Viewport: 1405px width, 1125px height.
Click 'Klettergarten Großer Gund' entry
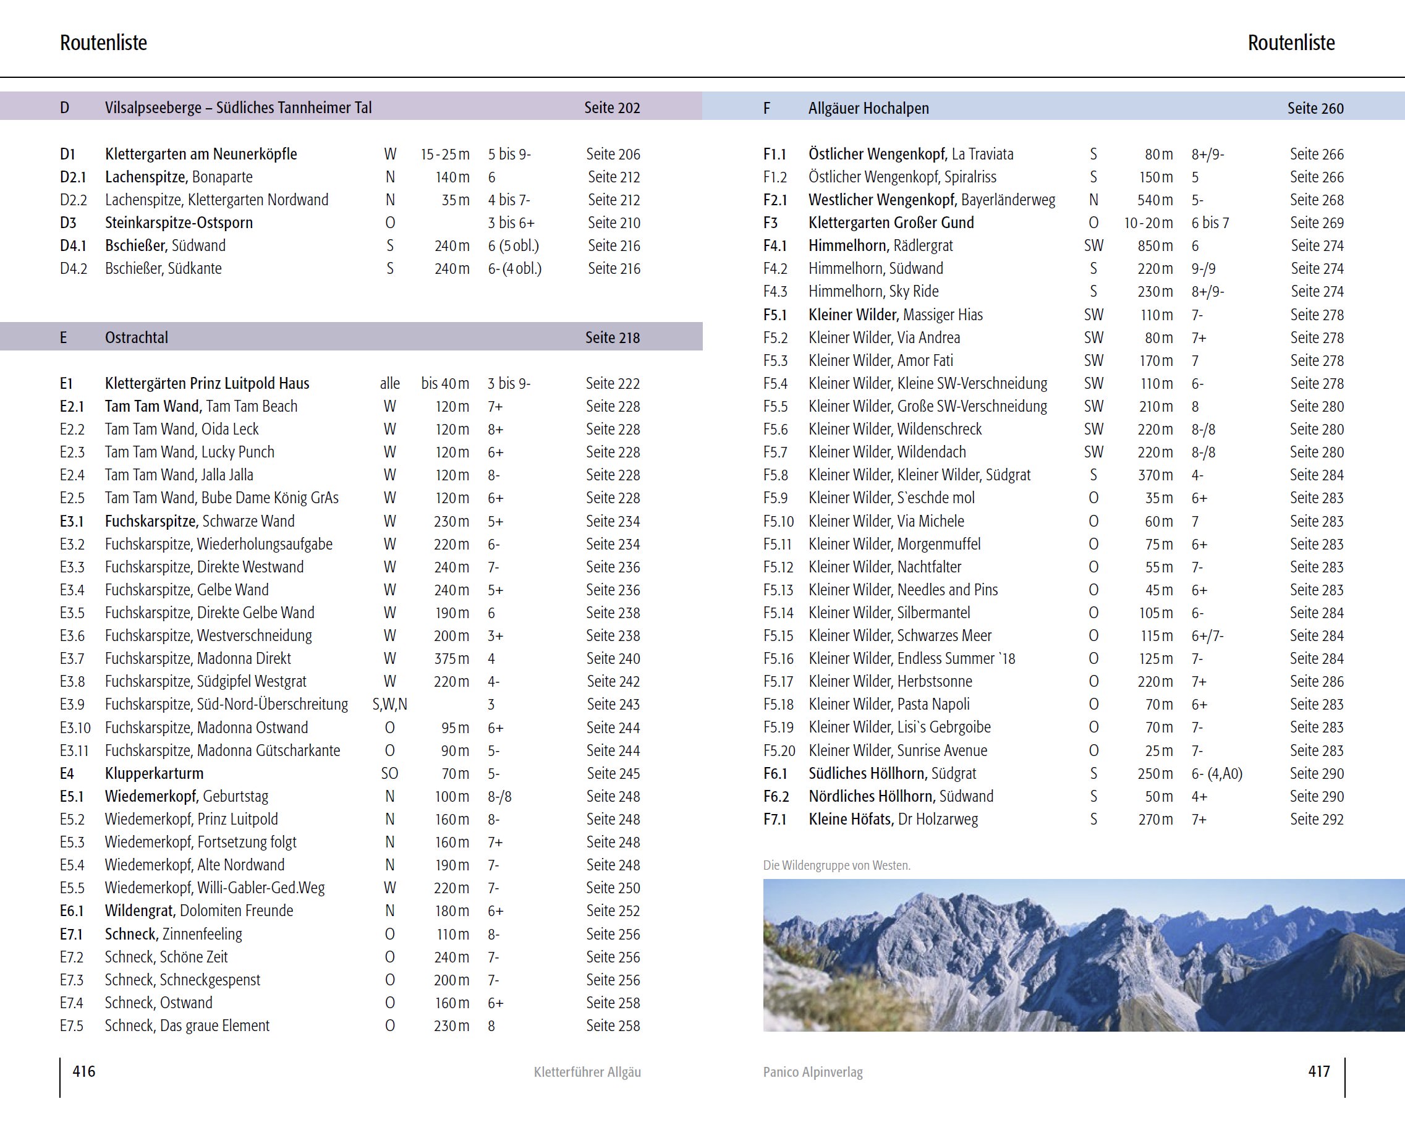pos(891,223)
